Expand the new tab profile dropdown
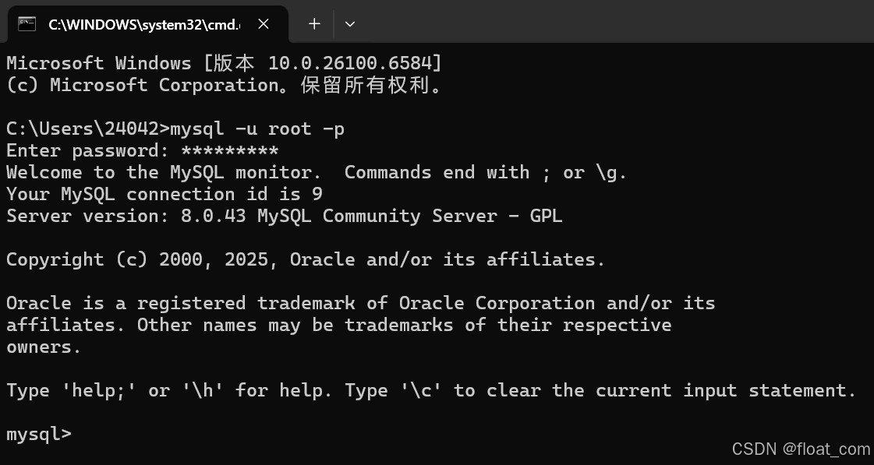The width and height of the screenshot is (874, 465). [x=350, y=24]
